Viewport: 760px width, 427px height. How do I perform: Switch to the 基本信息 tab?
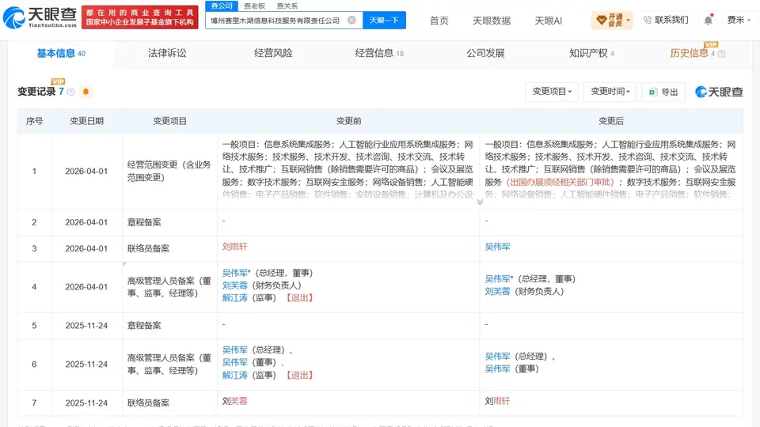pyautogui.click(x=61, y=53)
